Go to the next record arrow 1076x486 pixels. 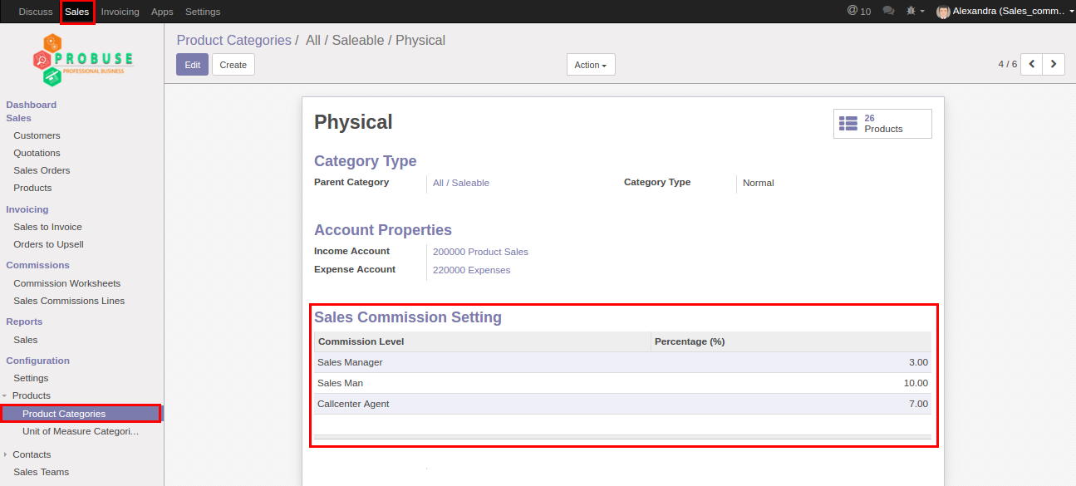1054,64
